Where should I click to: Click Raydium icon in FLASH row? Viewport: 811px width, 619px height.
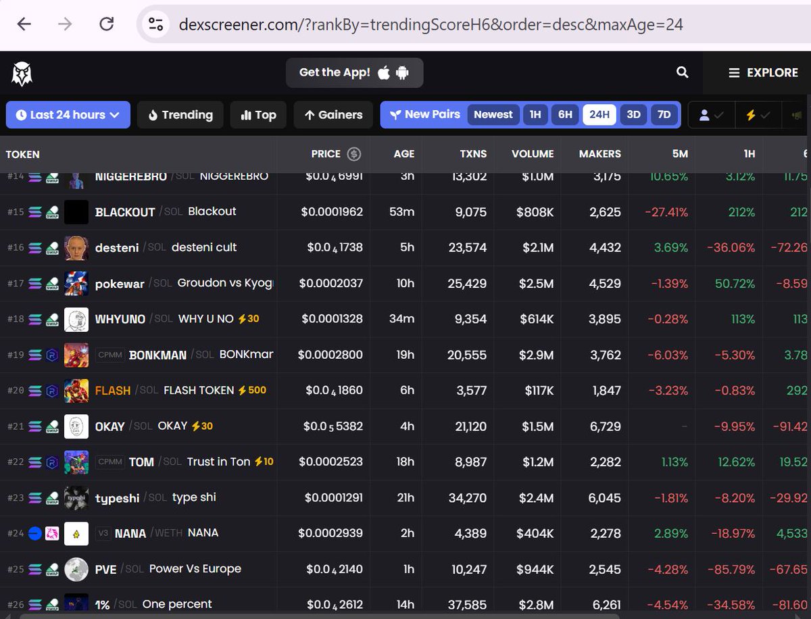[52, 391]
